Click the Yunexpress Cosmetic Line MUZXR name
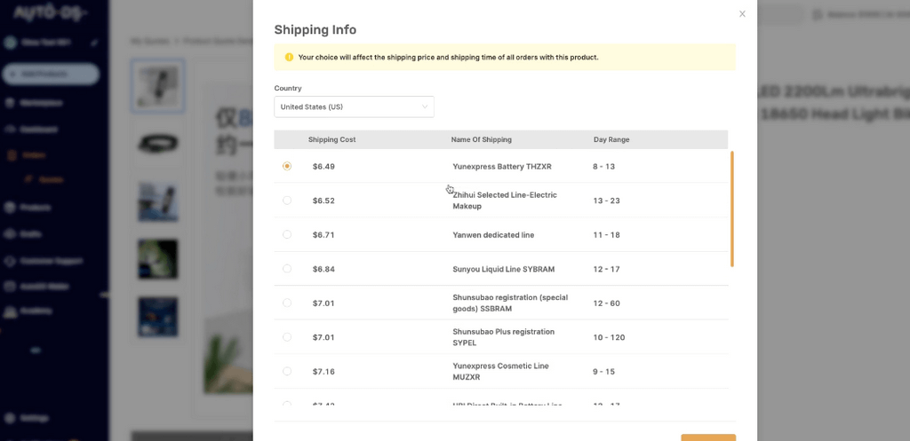Image resolution: width=910 pixels, height=441 pixels. click(x=500, y=372)
